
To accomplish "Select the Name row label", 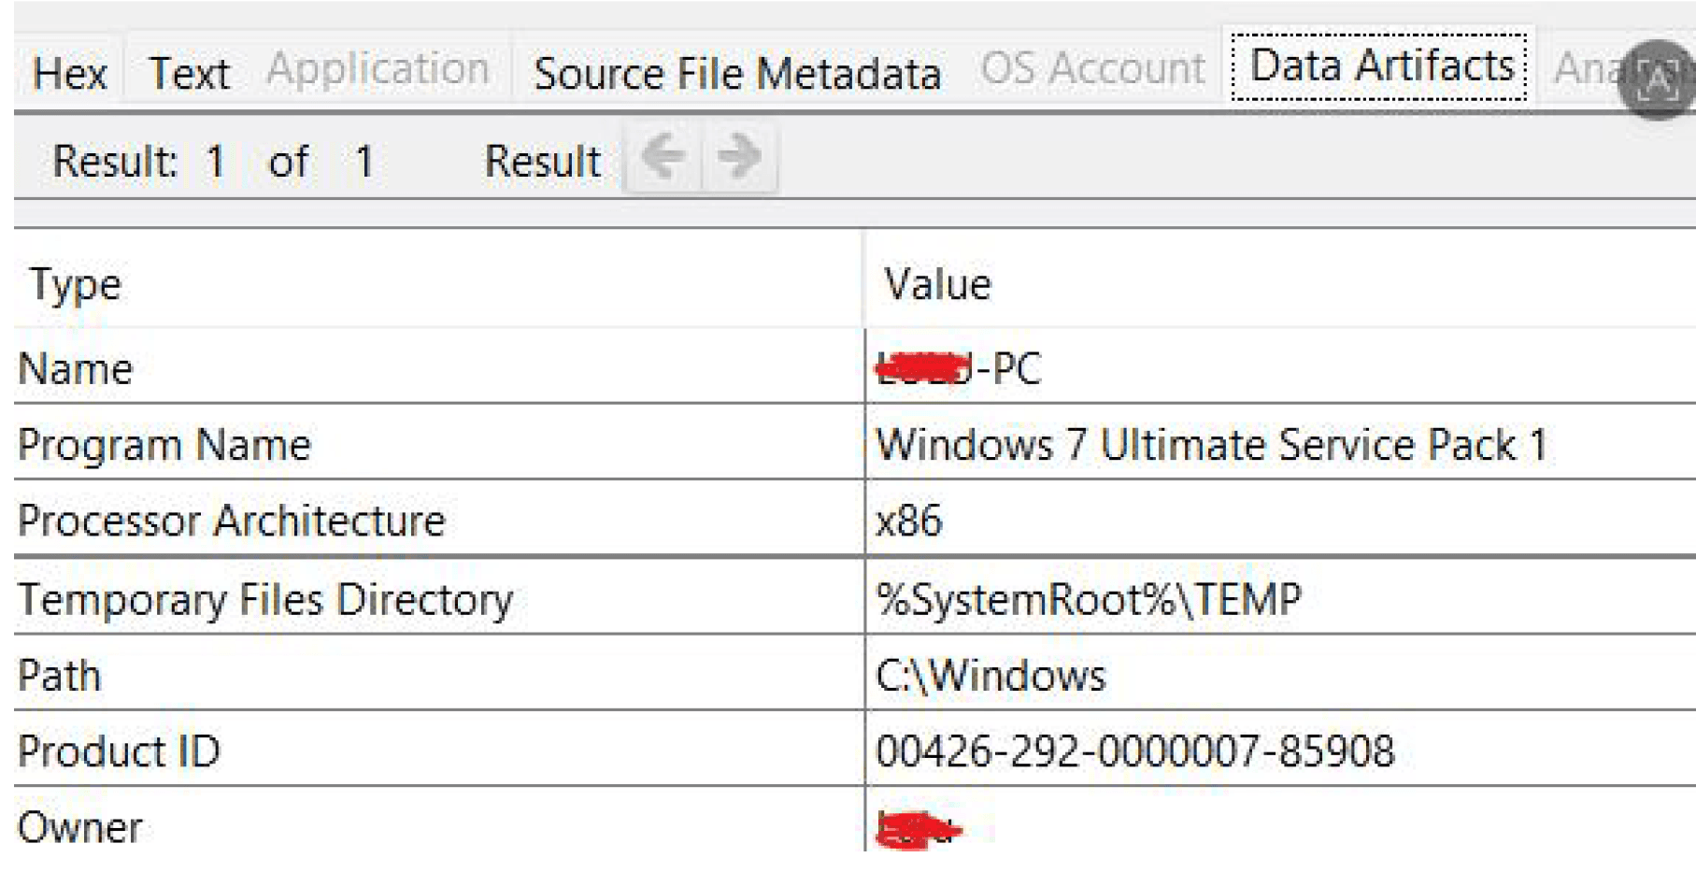I will click(x=75, y=368).
